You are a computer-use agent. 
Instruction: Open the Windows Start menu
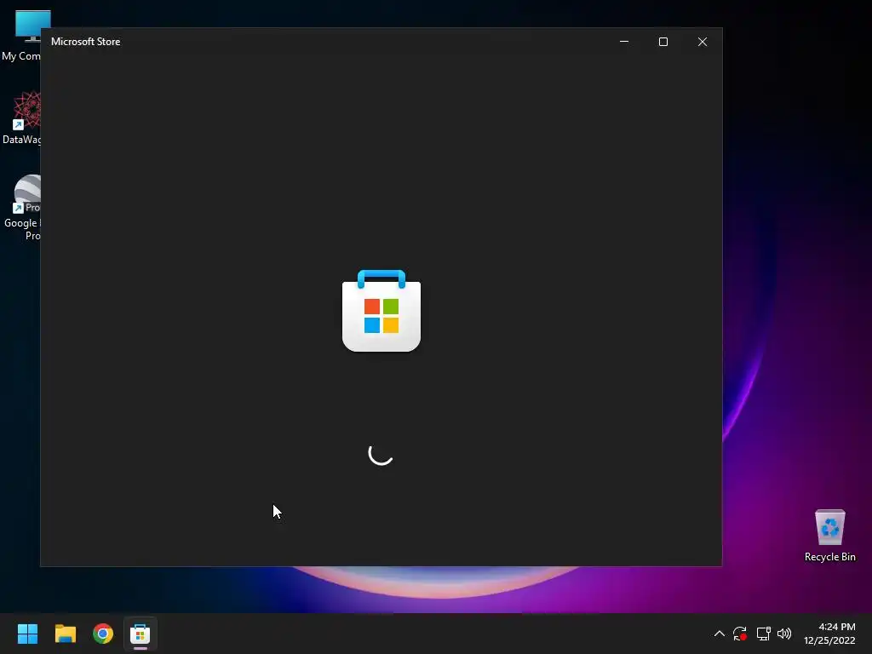coord(27,634)
